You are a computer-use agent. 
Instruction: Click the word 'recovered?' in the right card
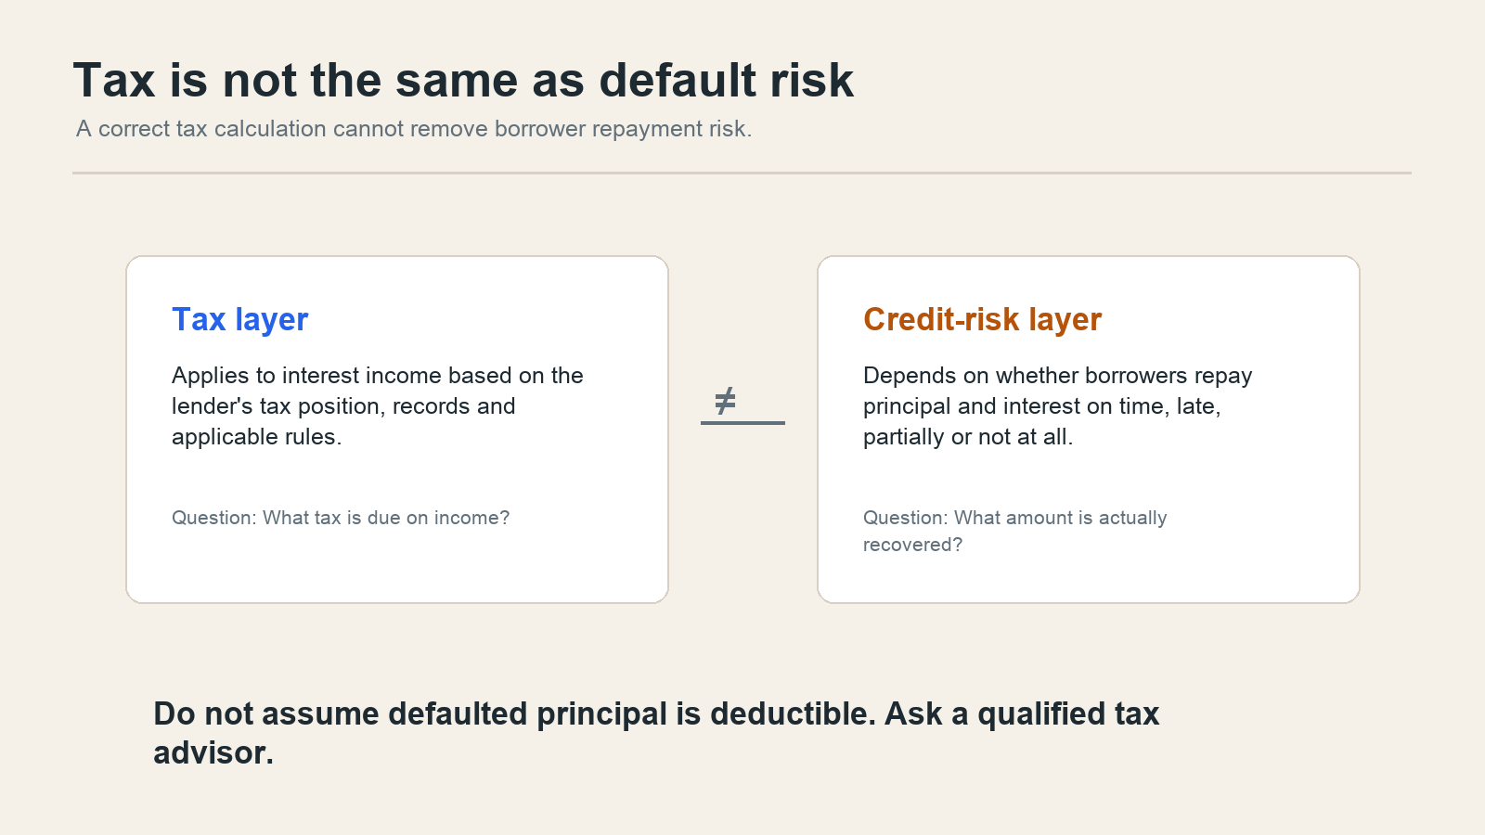coord(912,545)
